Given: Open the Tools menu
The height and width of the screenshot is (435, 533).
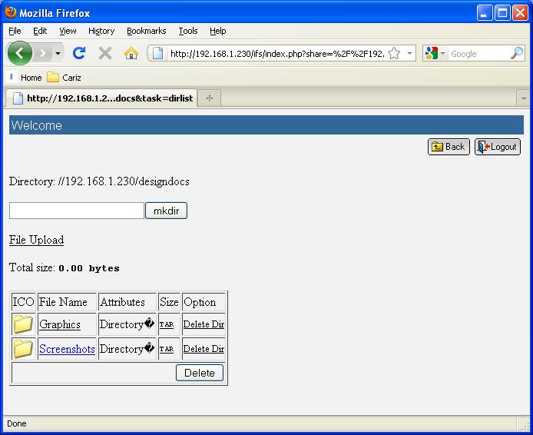Looking at the screenshot, I should tap(188, 31).
